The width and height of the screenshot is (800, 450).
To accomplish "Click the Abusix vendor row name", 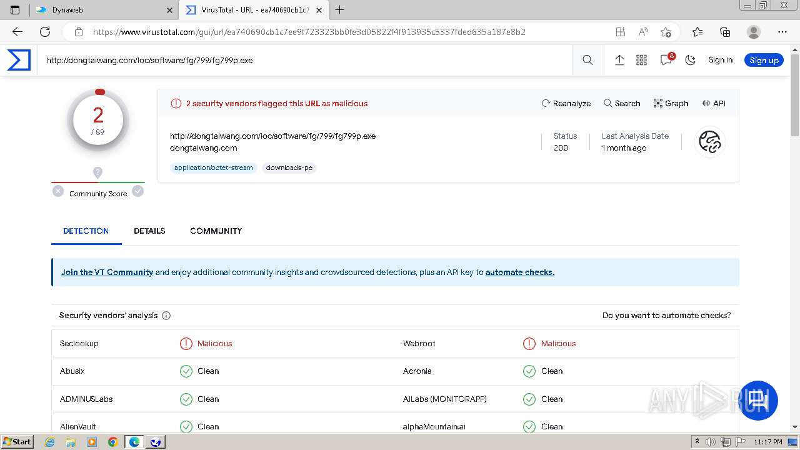I will coord(72,371).
